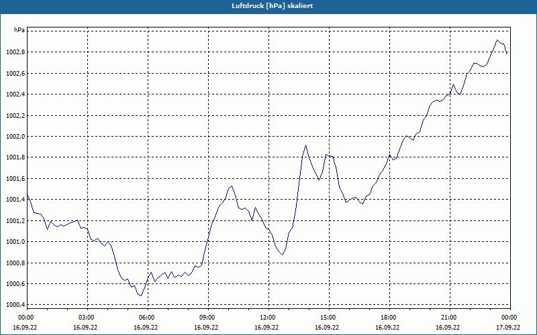This screenshot has height=335, width=537.
Task: Click the curve's lowest dip before 06:00
Action: [141, 295]
